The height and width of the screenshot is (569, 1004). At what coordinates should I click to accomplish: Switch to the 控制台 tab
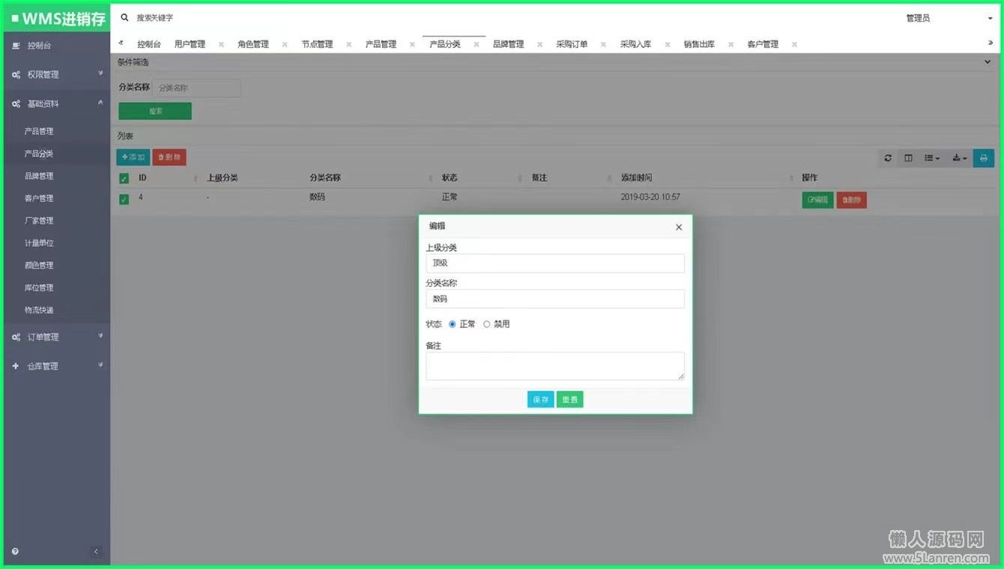(x=149, y=44)
